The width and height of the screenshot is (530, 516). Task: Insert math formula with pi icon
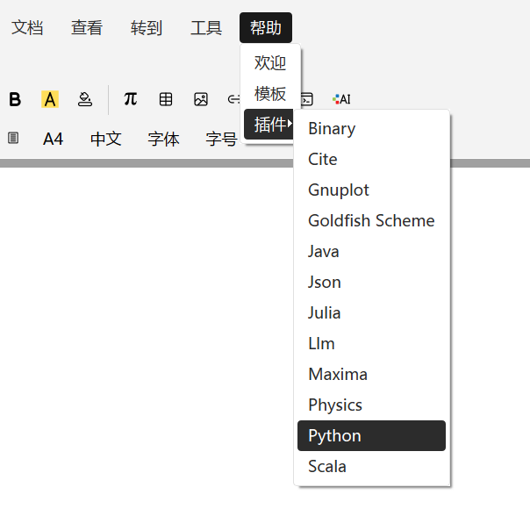click(x=130, y=99)
